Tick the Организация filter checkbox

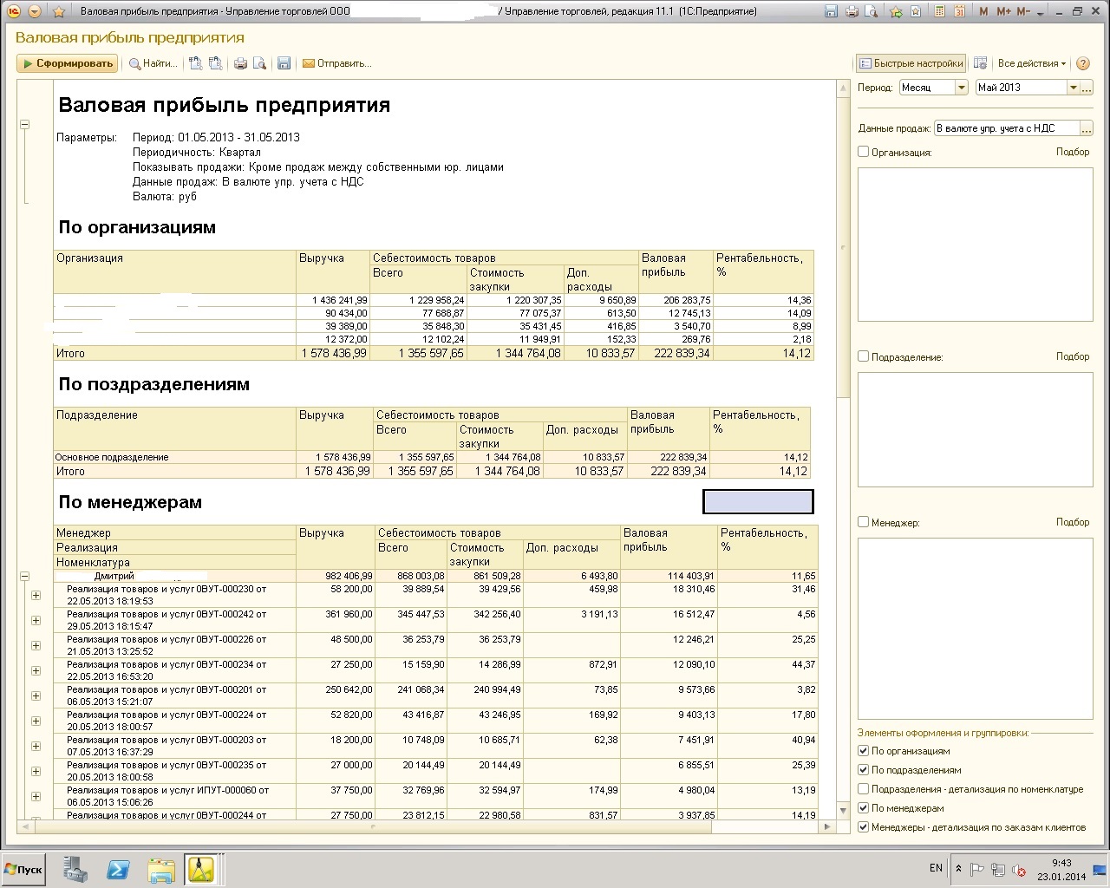(x=863, y=152)
